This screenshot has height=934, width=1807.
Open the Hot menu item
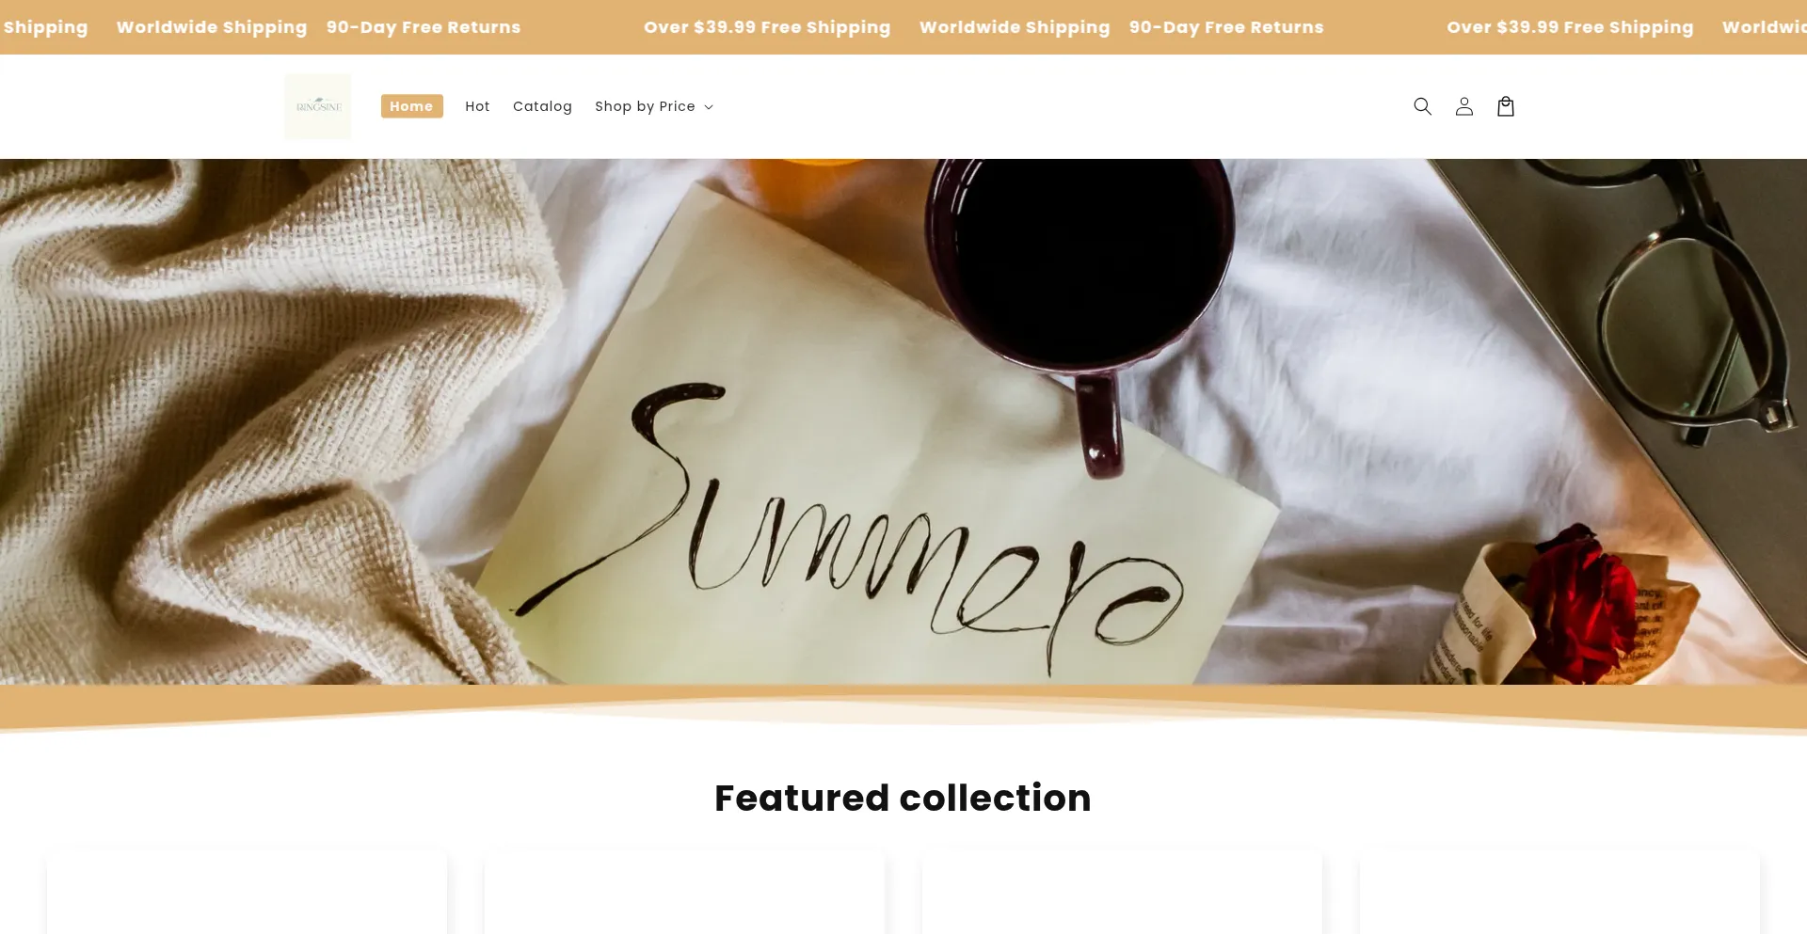[477, 106]
